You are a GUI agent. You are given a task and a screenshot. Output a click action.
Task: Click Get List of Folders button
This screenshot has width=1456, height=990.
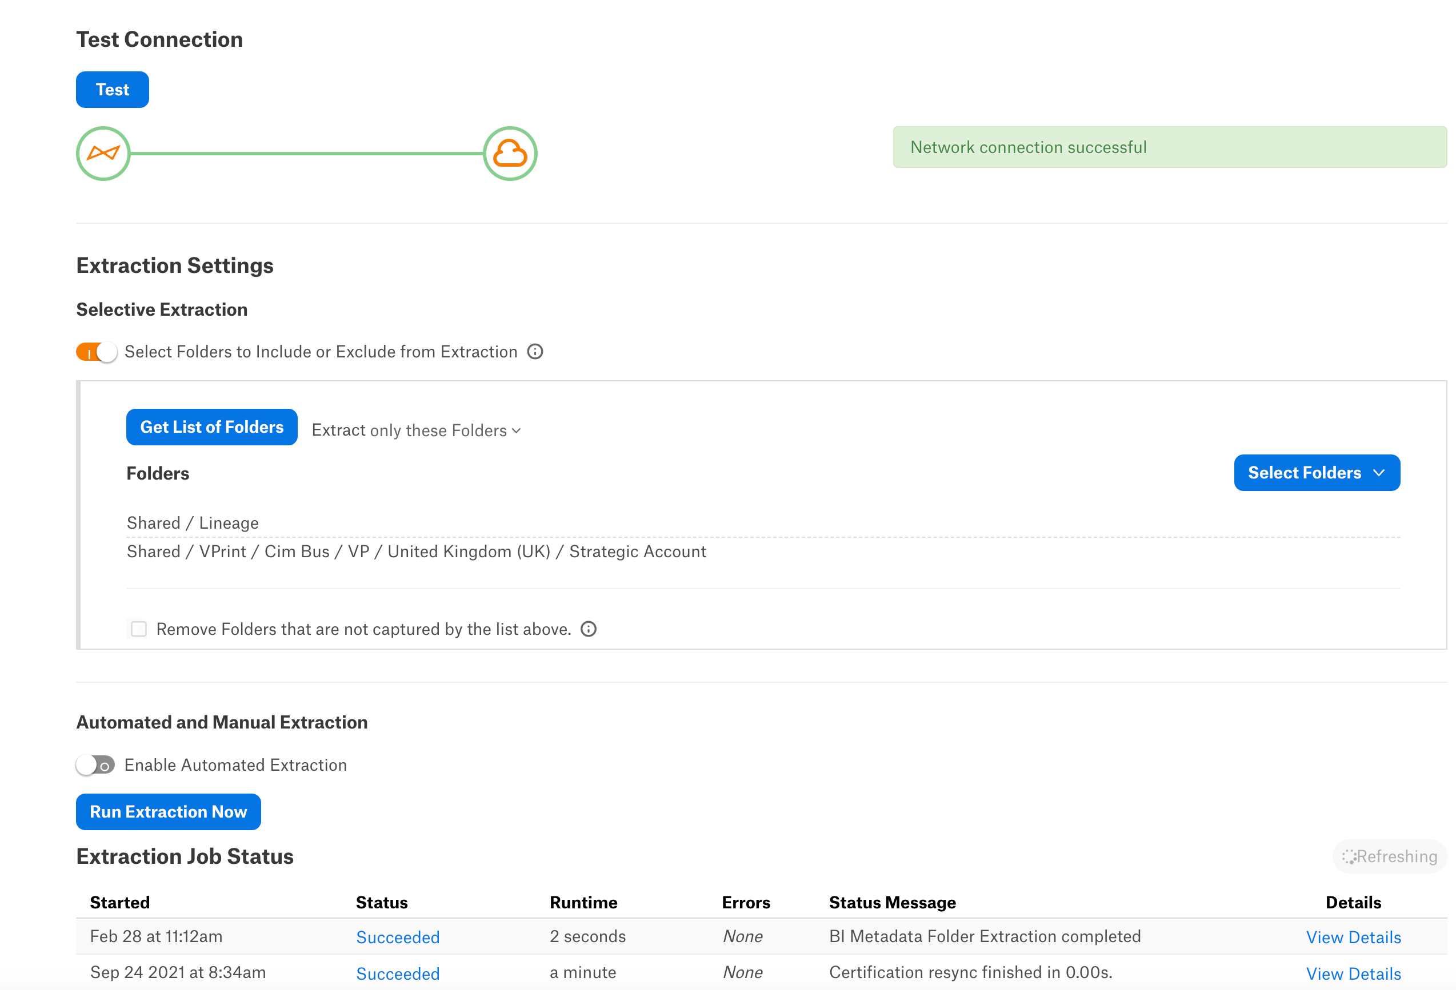(x=212, y=427)
